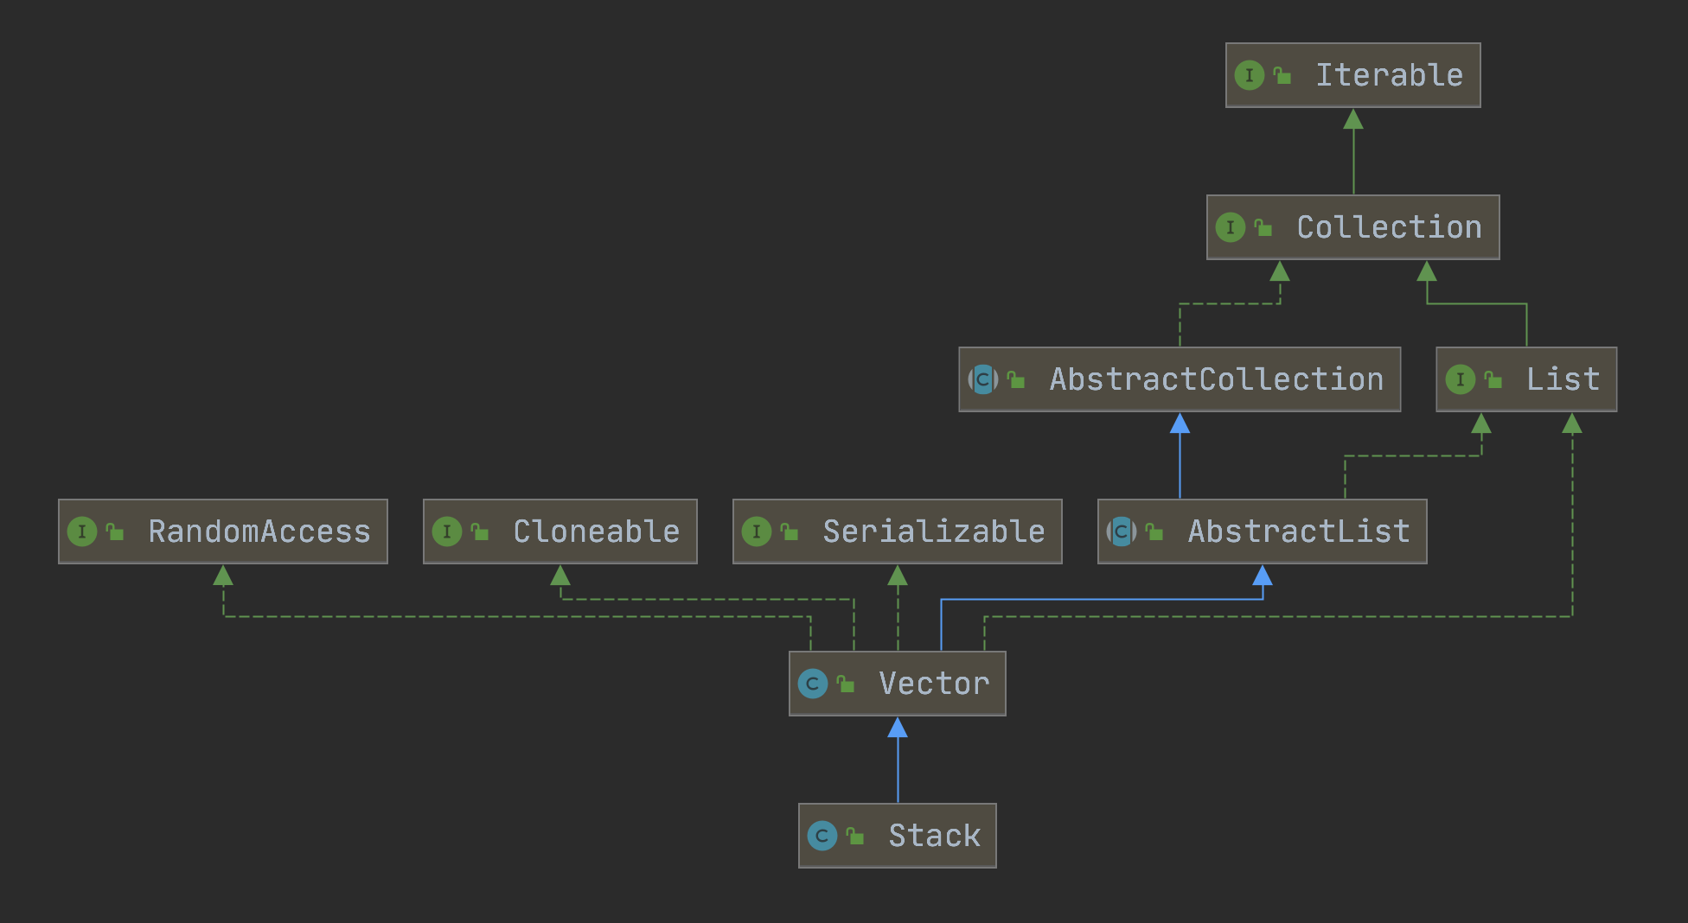Click the green lock icon on the List node
1688x923 pixels.
tap(1493, 379)
